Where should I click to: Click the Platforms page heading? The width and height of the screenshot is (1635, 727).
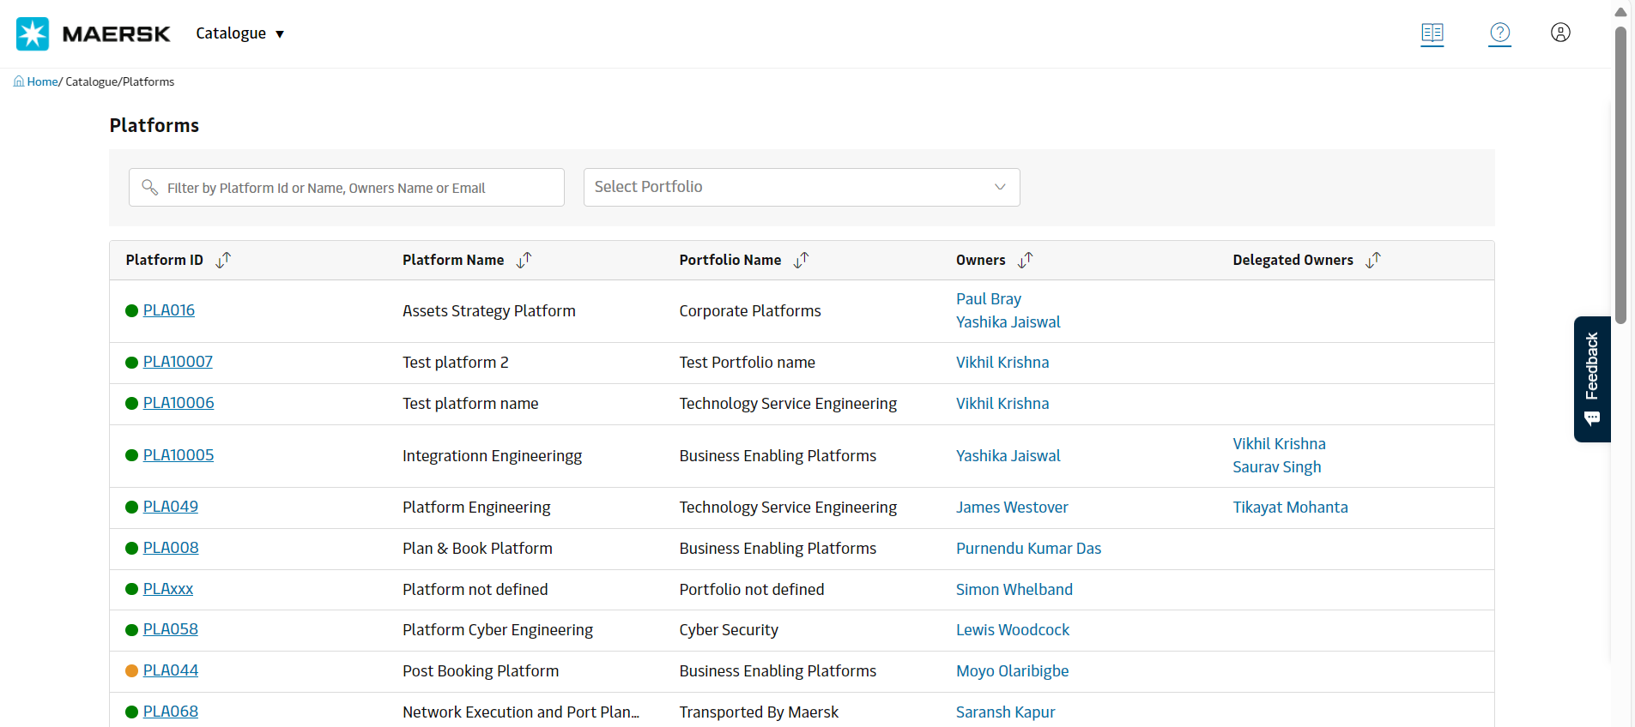(x=154, y=125)
